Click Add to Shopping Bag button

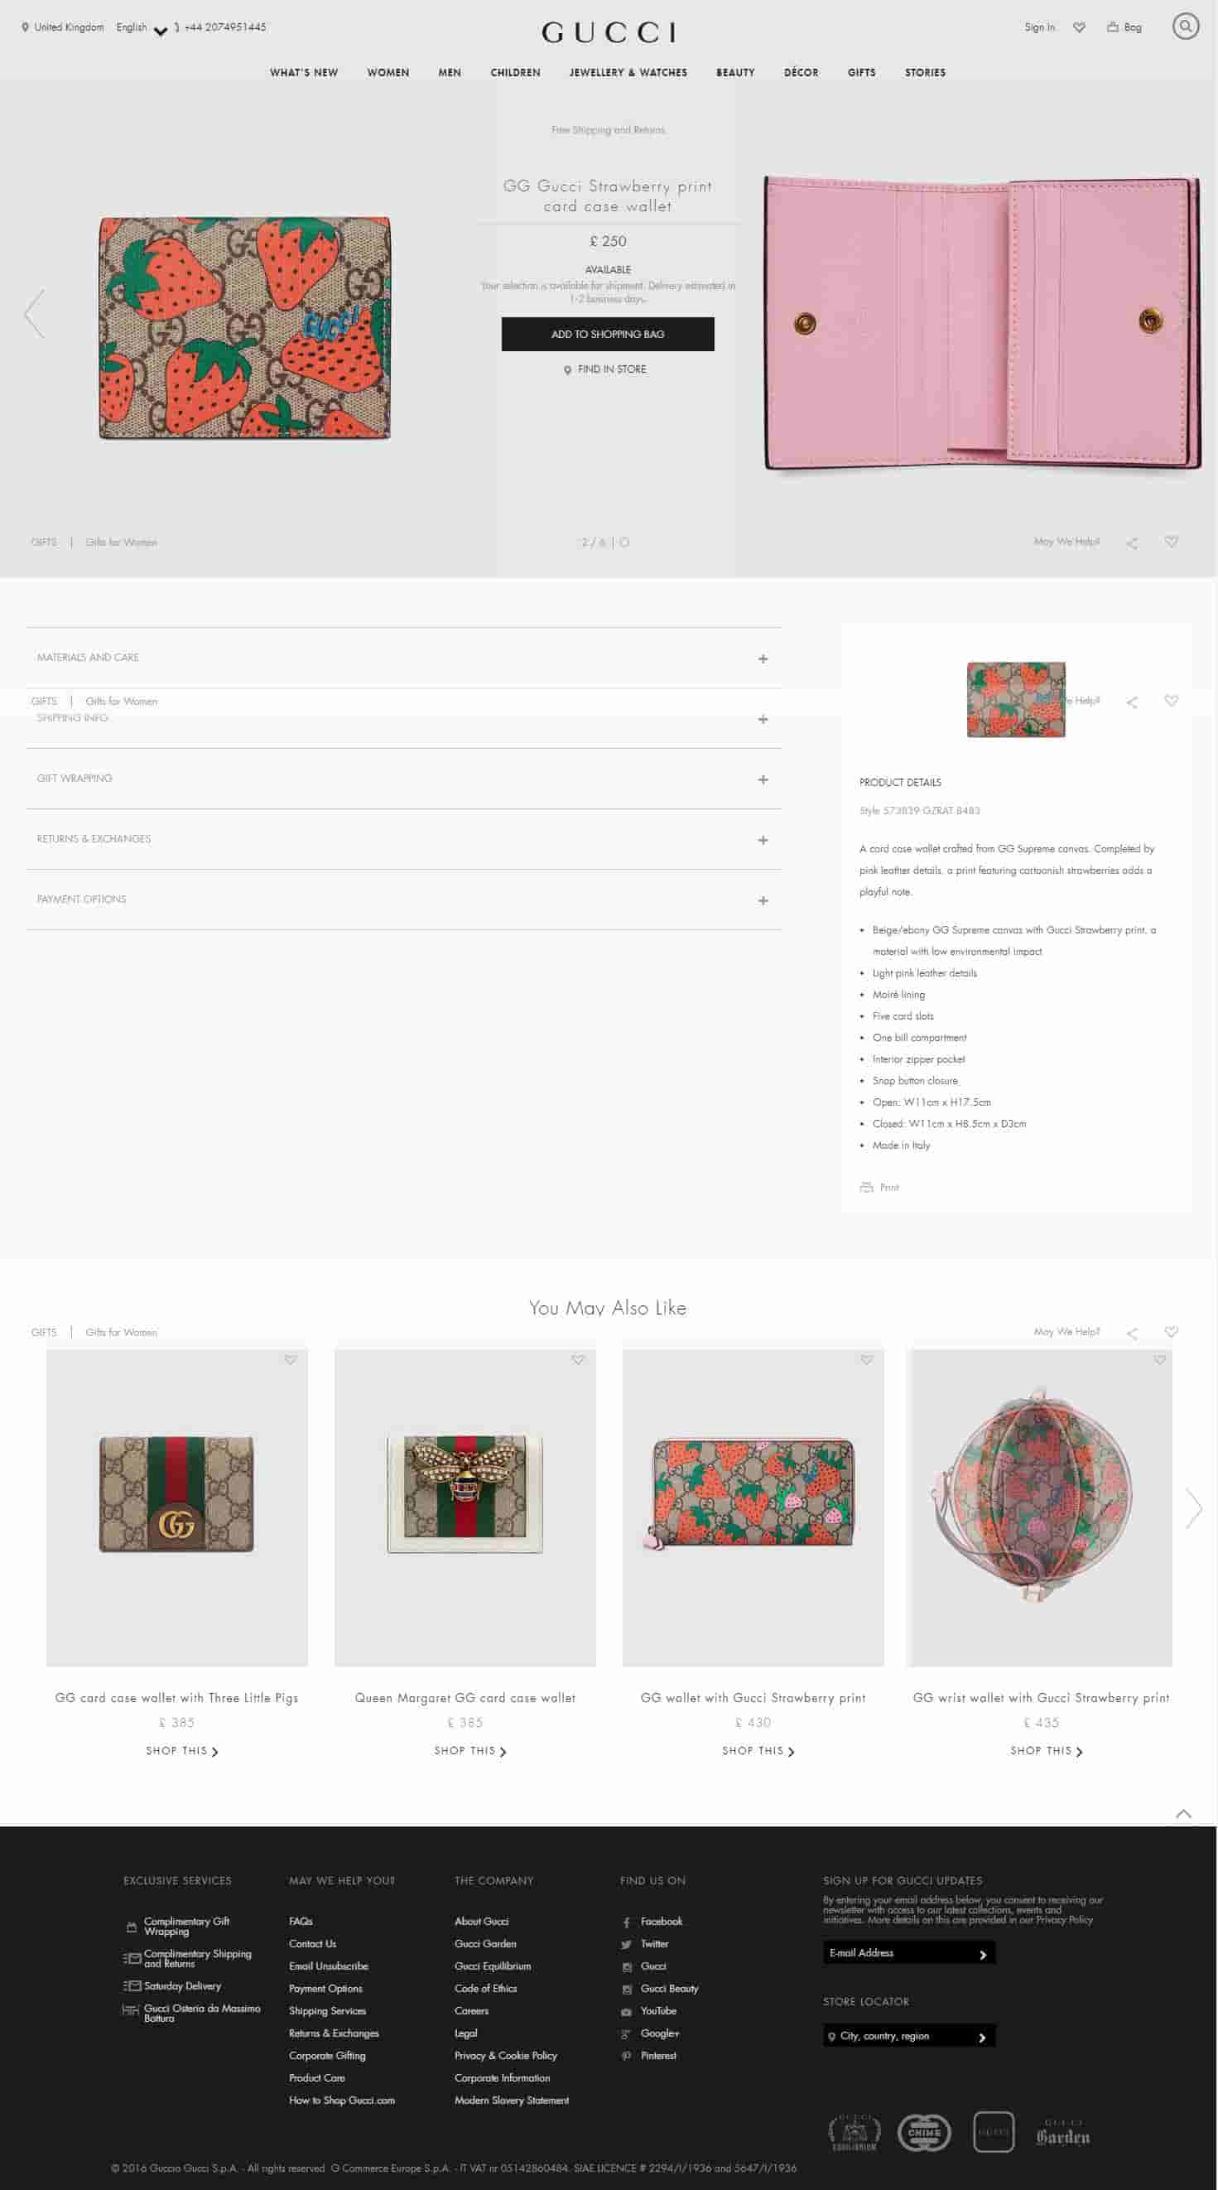[x=608, y=334]
